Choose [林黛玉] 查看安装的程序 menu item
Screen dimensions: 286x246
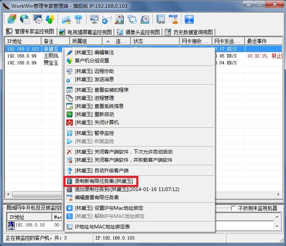click(139, 90)
